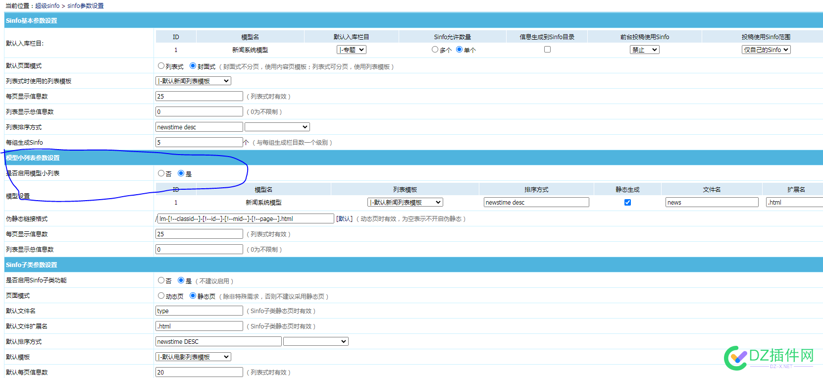Screen dimensions: 823x378
Task: Click the 默认文件名 field containing type
Action: (199, 311)
